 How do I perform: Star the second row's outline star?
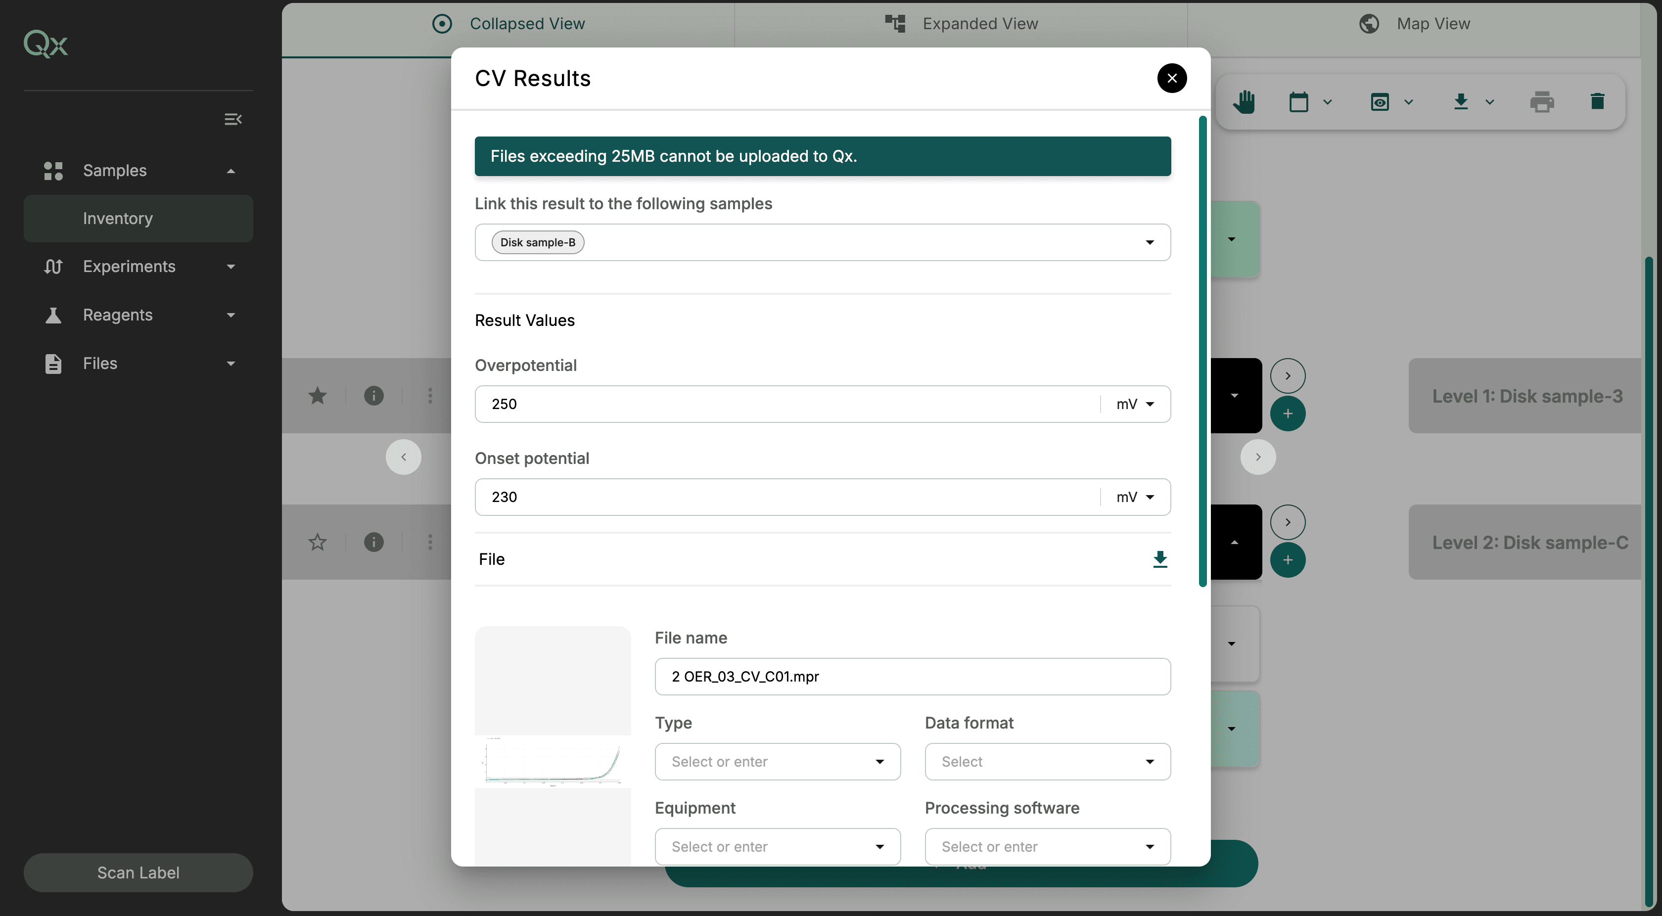point(318,542)
